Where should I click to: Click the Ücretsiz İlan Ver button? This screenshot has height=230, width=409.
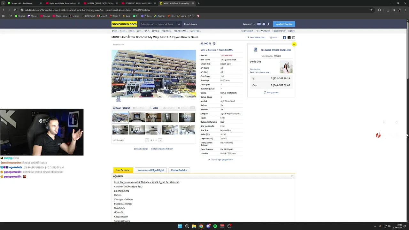[x=284, y=24]
